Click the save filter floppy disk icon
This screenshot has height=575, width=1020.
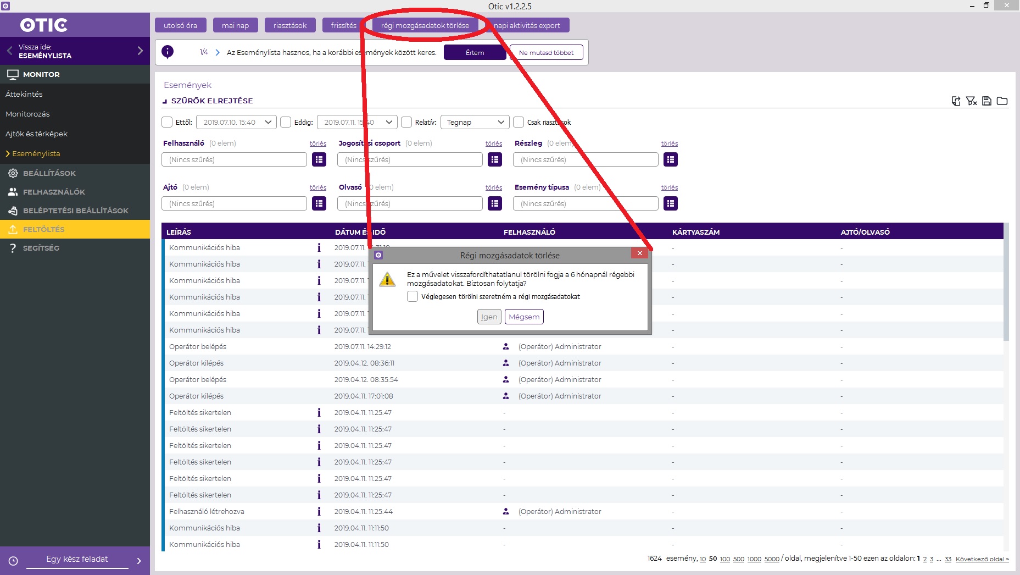(x=986, y=101)
